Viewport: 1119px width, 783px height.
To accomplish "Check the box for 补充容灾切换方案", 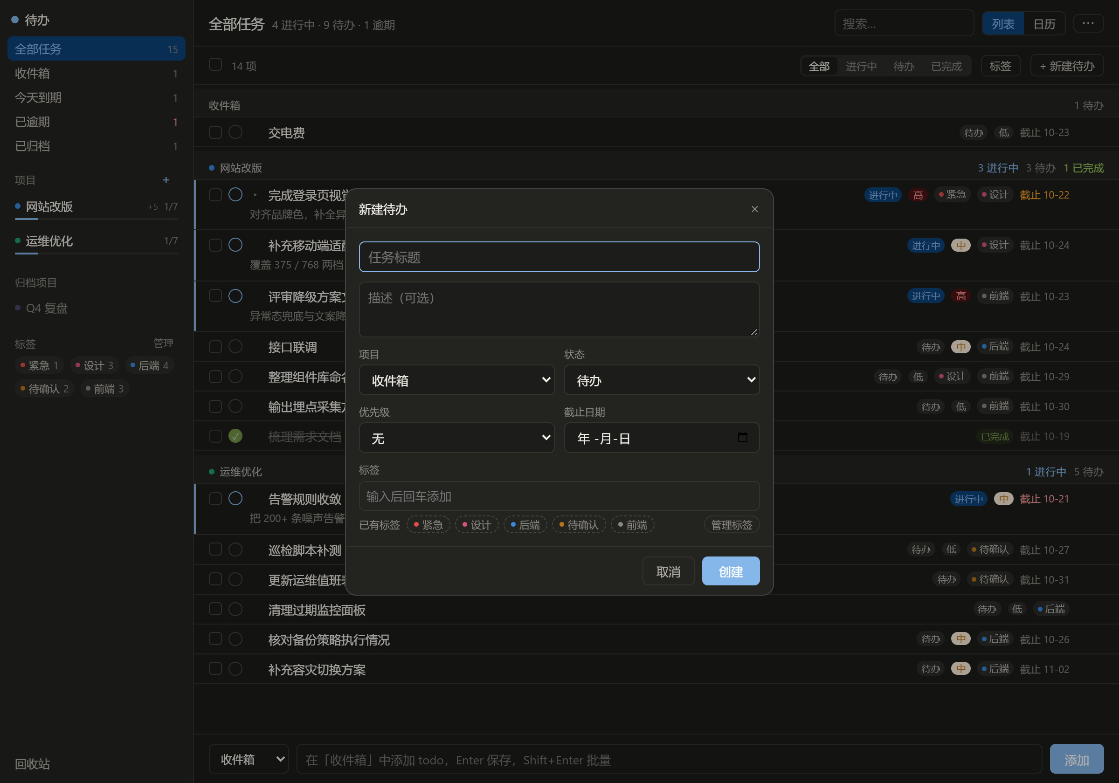I will (x=215, y=668).
